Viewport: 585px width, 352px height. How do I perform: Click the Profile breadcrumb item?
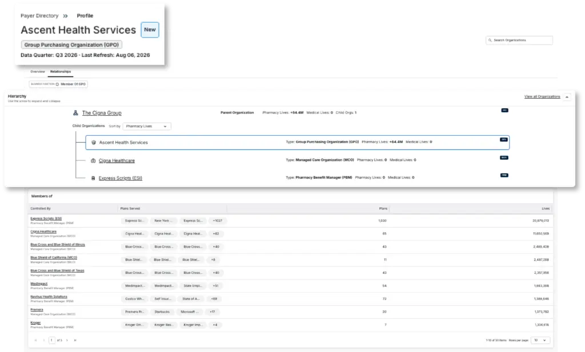[x=85, y=15]
